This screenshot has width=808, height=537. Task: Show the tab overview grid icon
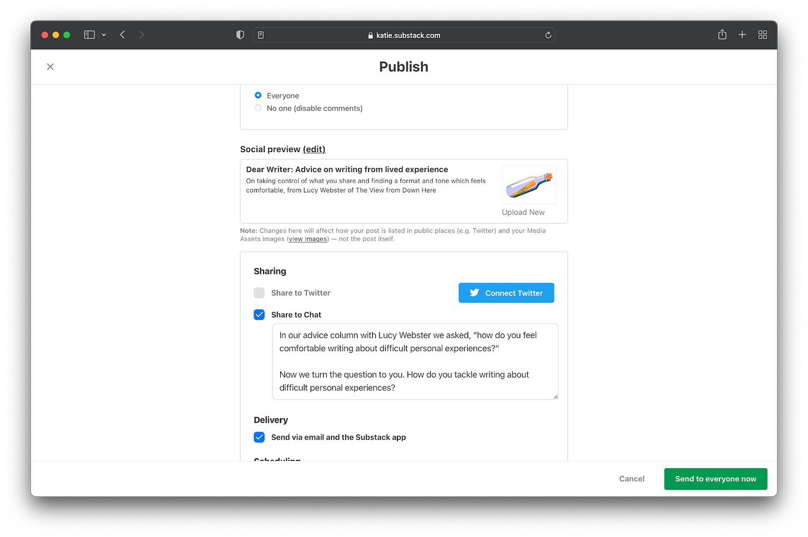(x=762, y=34)
